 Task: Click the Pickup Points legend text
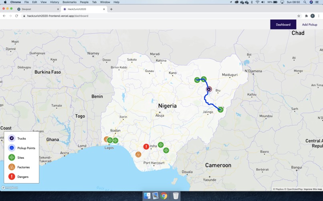click(x=26, y=148)
